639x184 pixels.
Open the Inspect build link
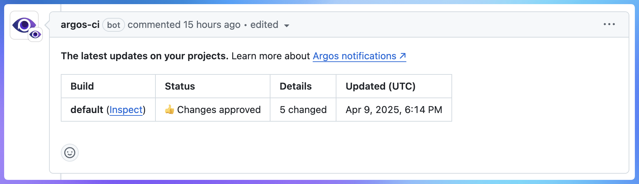(x=126, y=110)
